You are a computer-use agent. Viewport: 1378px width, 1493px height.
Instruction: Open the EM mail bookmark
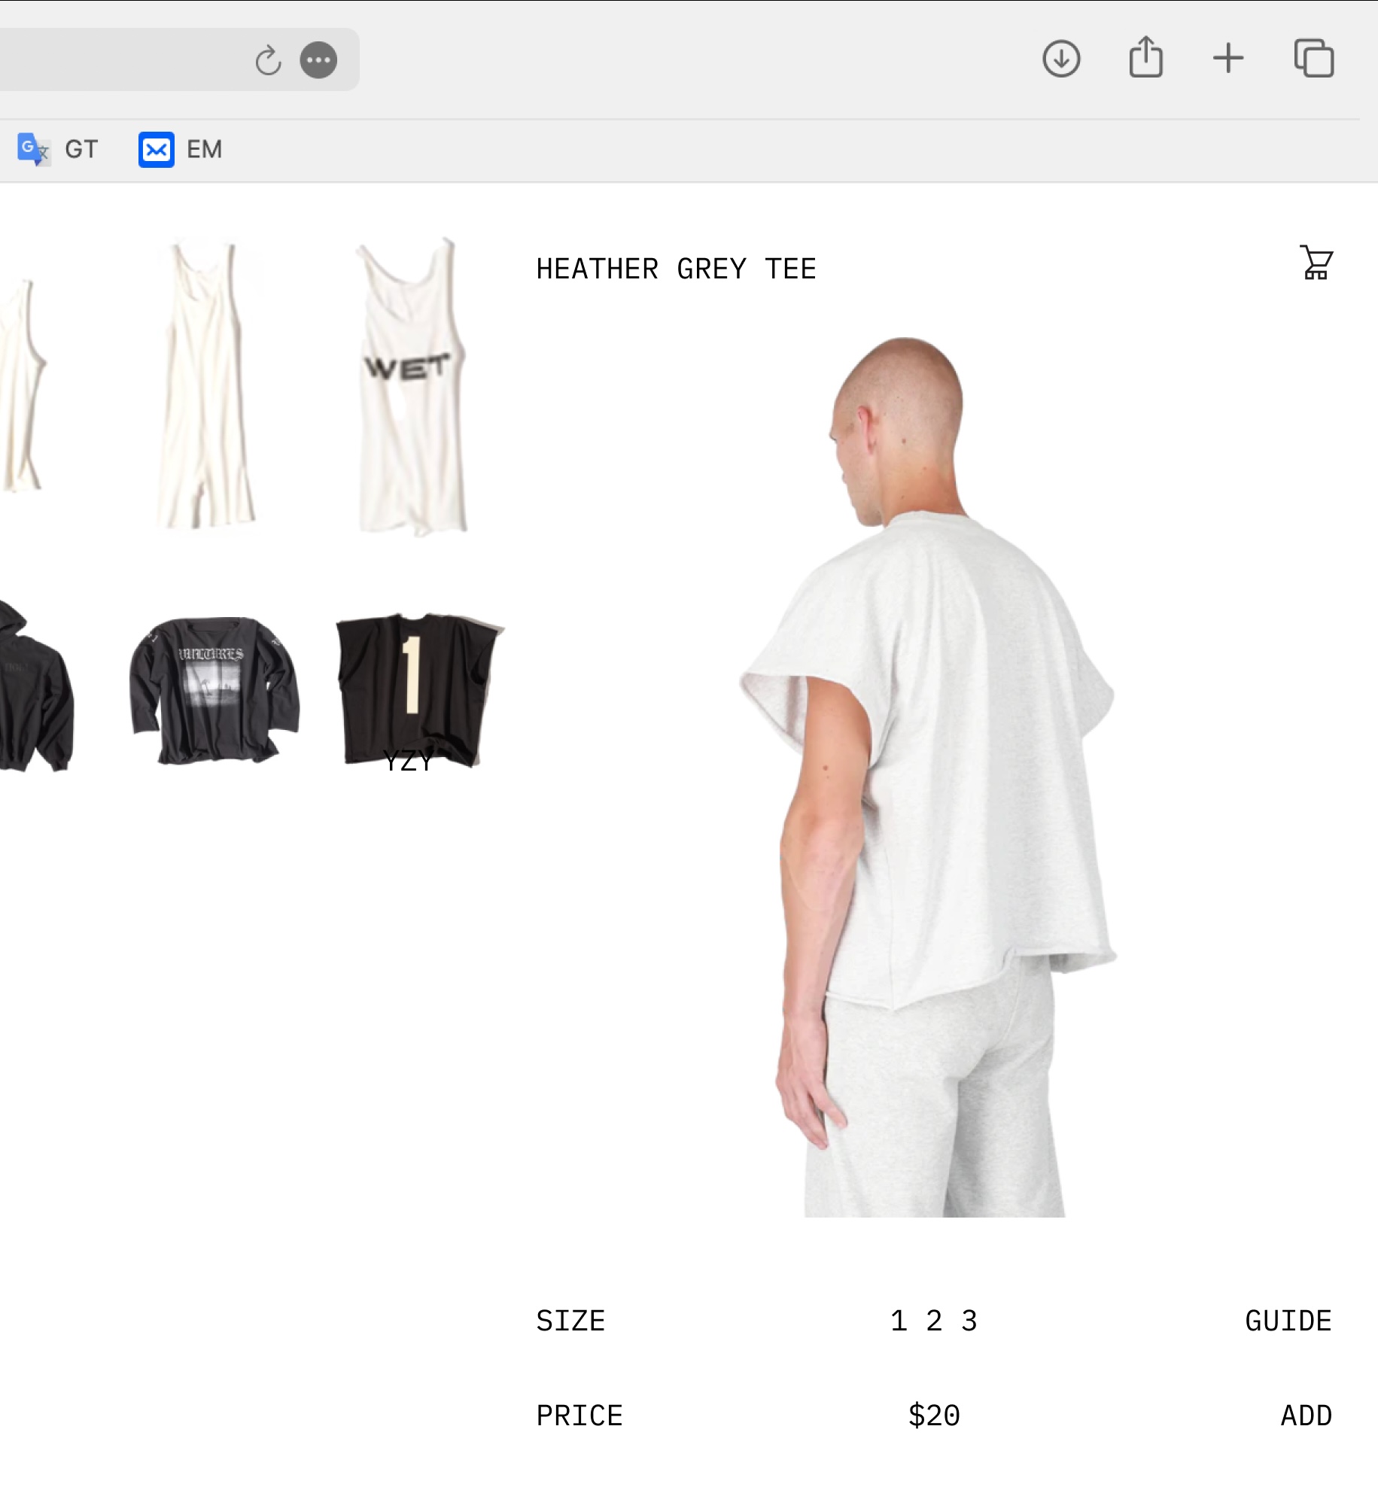pyautogui.click(x=181, y=149)
